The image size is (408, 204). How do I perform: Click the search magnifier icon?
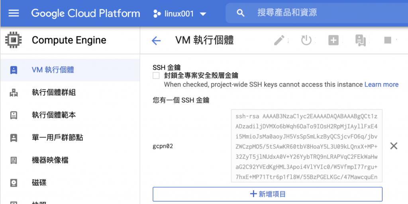click(x=241, y=13)
